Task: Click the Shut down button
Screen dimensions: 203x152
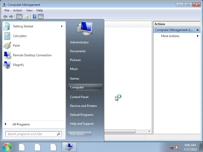Action: coord(77,134)
